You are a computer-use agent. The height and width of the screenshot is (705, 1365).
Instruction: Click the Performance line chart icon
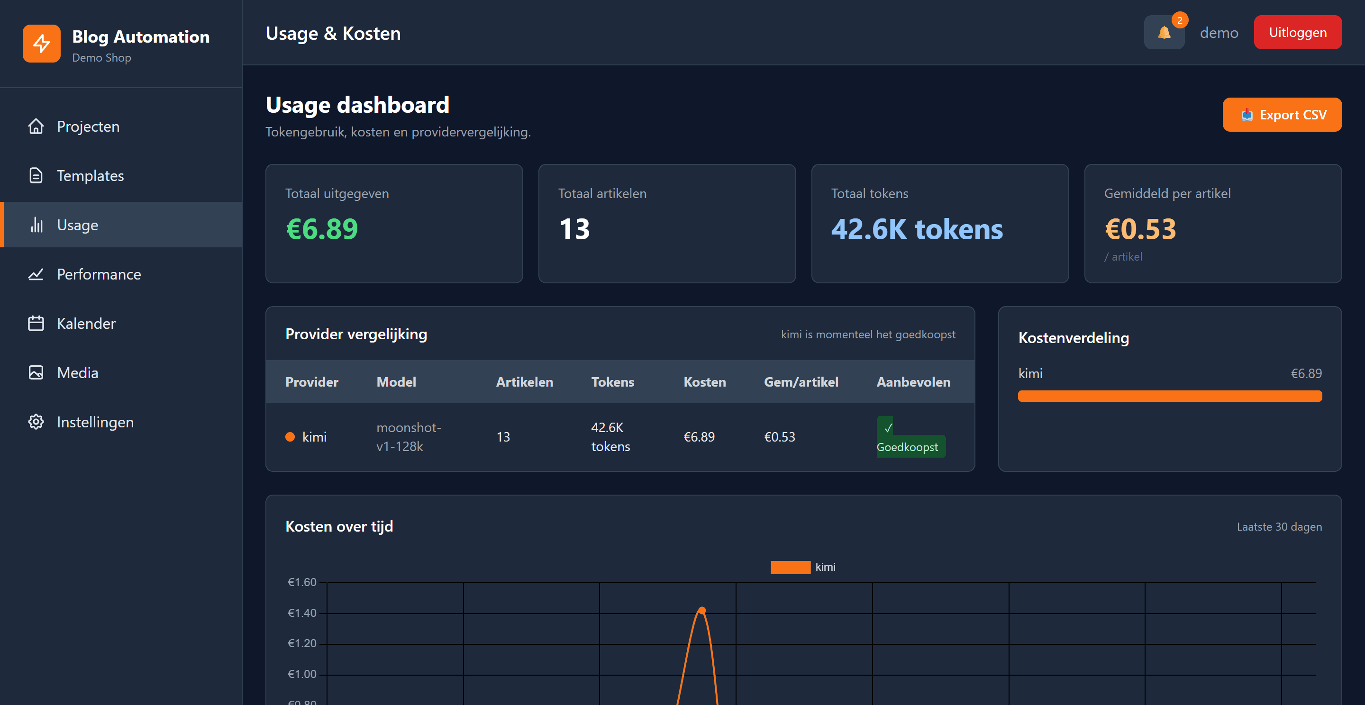(36, 274)
